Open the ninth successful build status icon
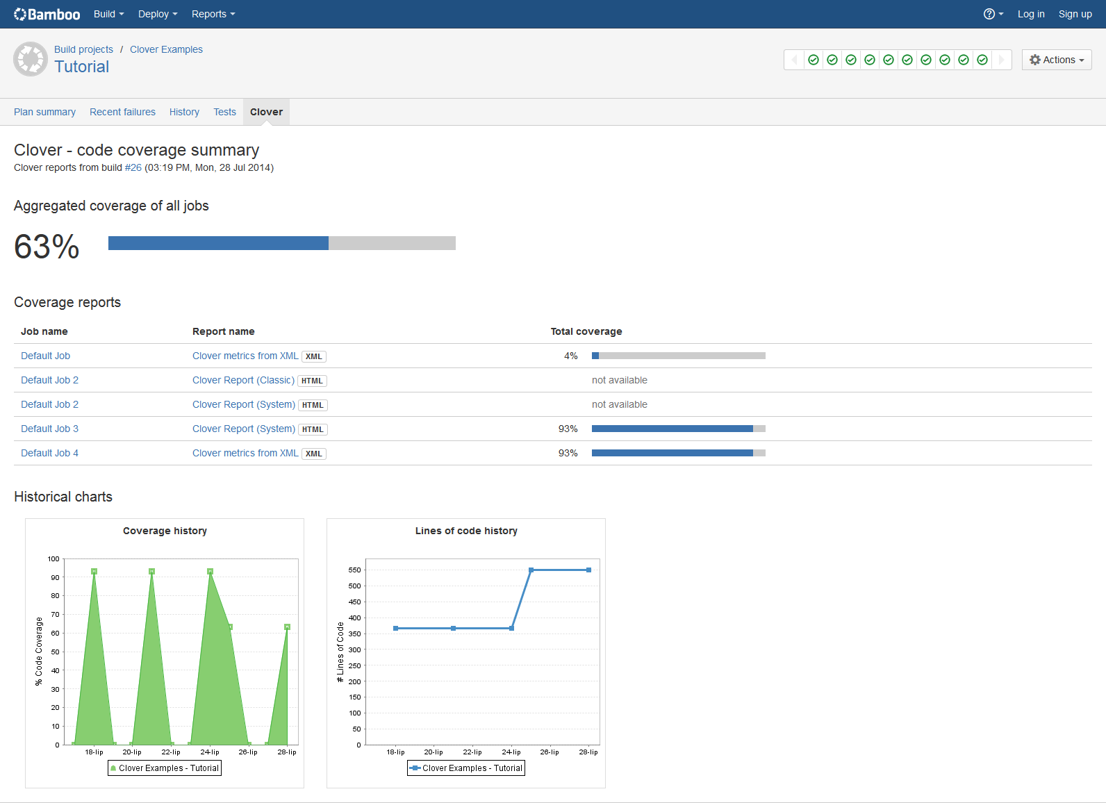 tap(964, 60)
